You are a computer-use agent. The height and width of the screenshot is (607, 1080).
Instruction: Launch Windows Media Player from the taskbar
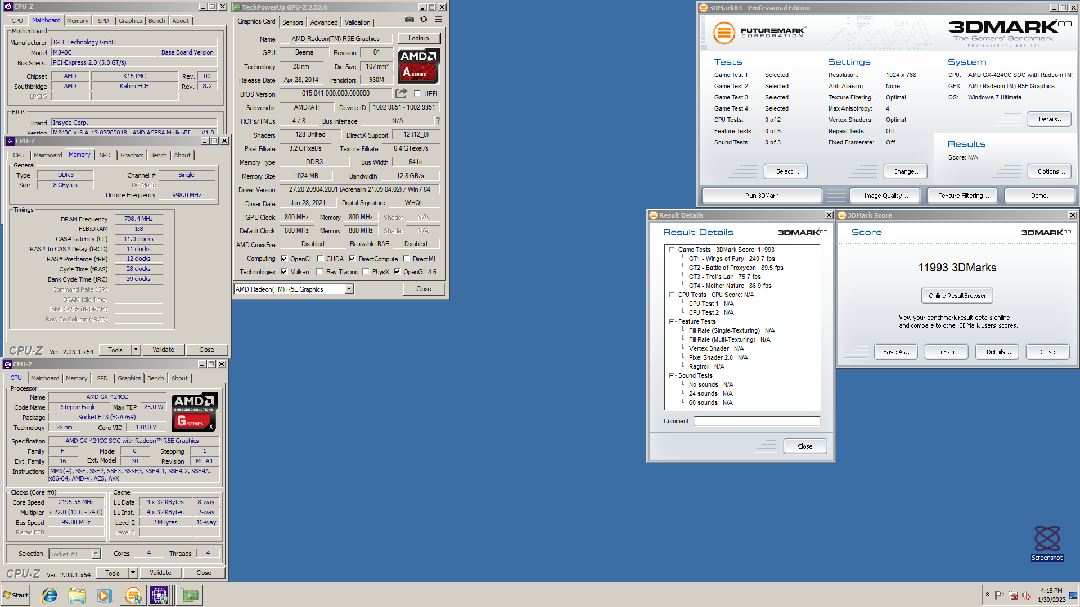[105, 595]
